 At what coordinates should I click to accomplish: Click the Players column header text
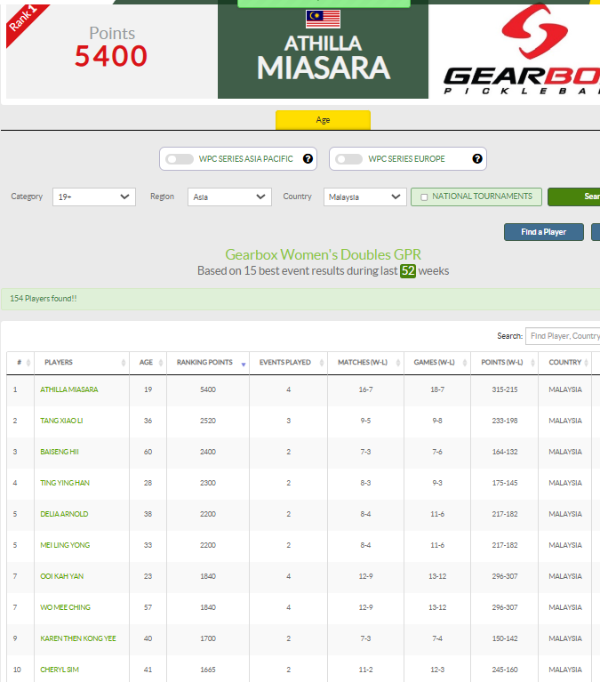point(59,362)
